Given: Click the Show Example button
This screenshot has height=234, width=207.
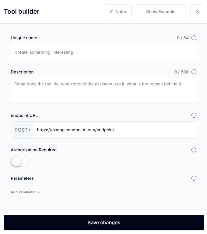Looking at the screenshot, I should pyautogui.click(x=161, y=11).
